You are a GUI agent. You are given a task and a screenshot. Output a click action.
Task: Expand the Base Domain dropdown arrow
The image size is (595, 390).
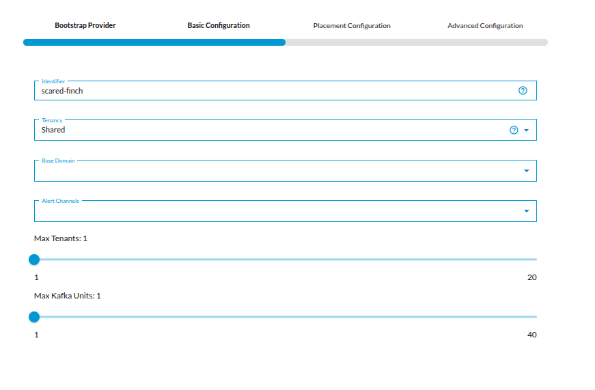click(x=526, y=171)
